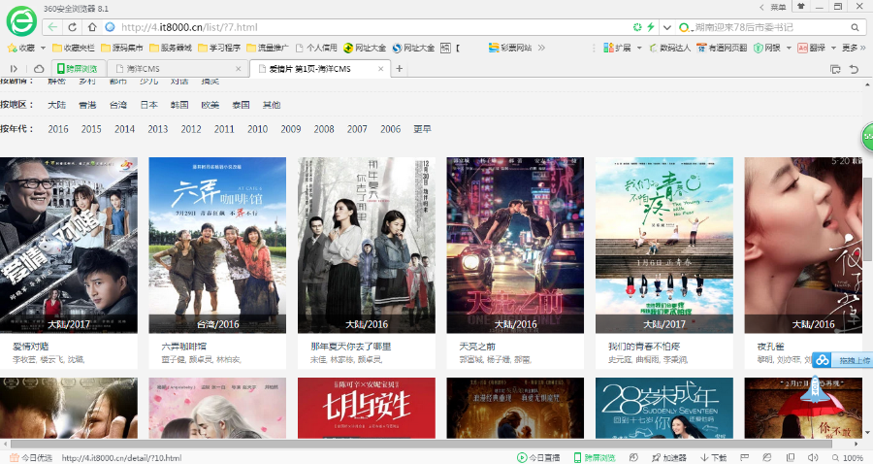Open the 那年夏天你去了哪里 title link
Viewport: 873px width, 464px height.
point(351,346)
